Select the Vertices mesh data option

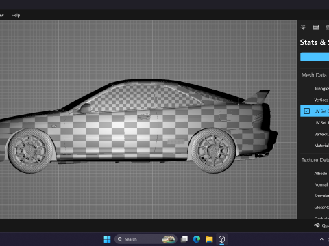321,100
